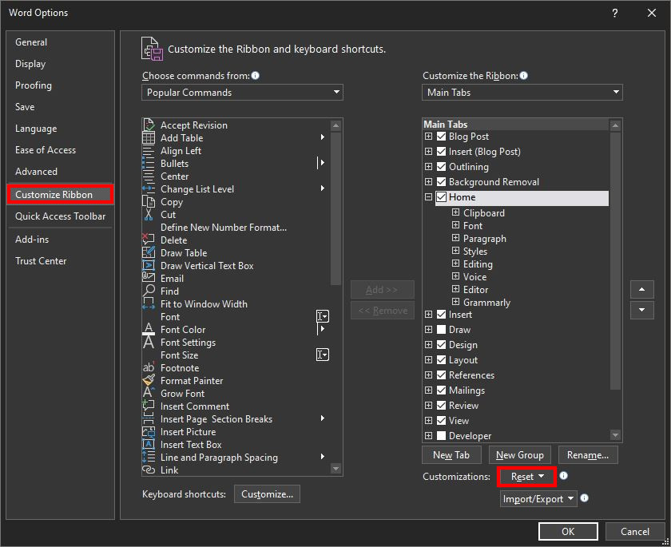
Task: Click the Draw Vertical Text Box icon
Action: tap(149, 266)
